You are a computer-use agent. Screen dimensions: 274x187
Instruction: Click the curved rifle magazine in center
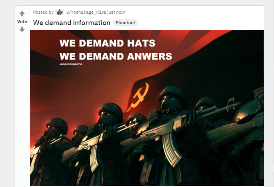[172, 149]
